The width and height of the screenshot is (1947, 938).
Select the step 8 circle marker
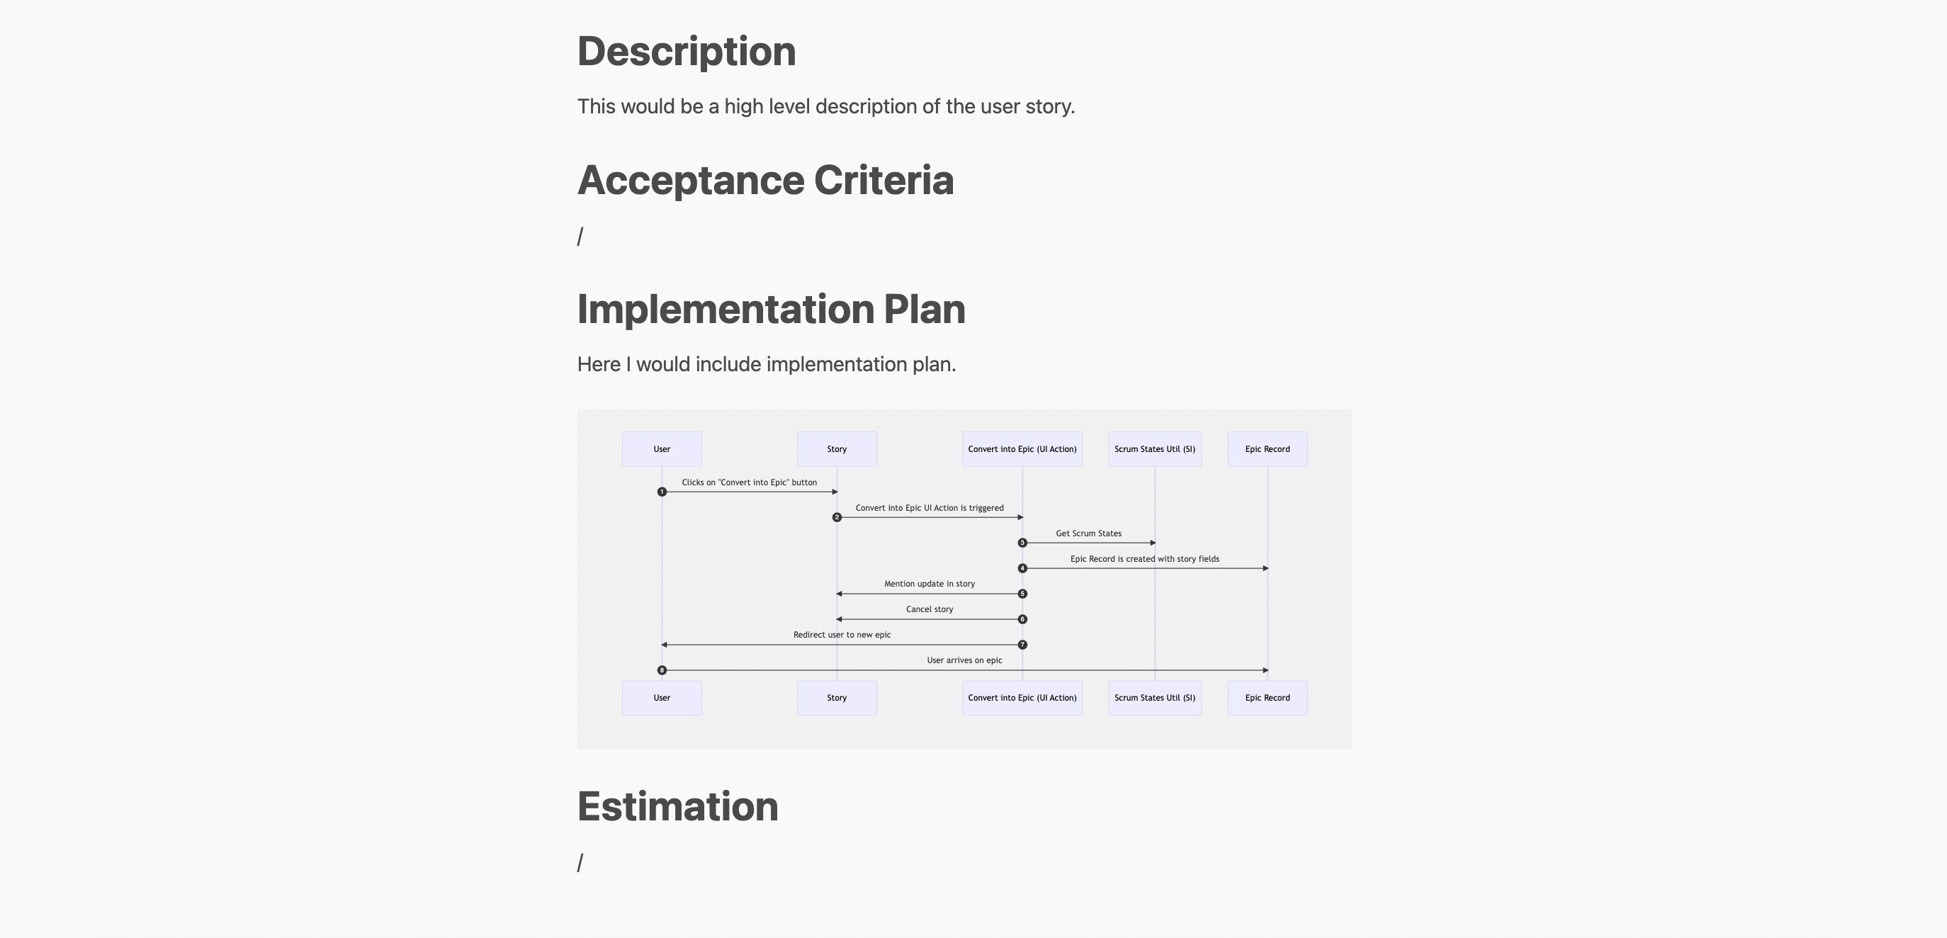click(x=662, y=670)
